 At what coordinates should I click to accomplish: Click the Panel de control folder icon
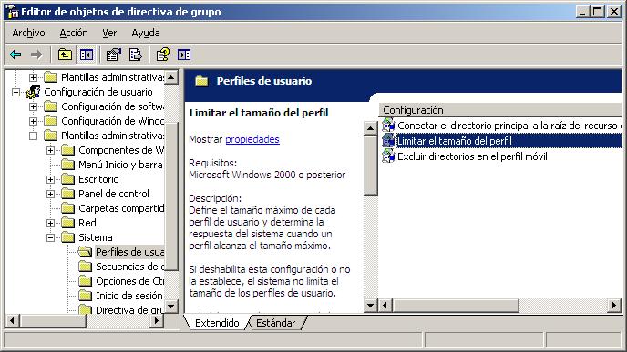[x=68, y=194]
